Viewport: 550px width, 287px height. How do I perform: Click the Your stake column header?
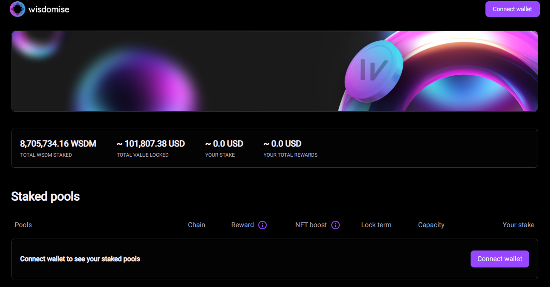coord(518,225)
